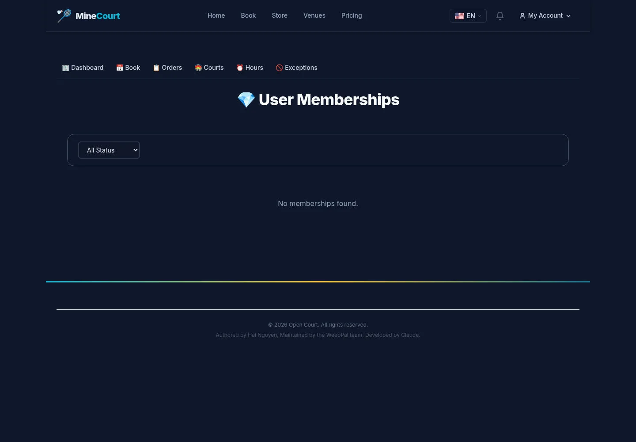Click the US flag icon in language selector
The width and height of the screenshot is (636, 442).
click(459, 16)
